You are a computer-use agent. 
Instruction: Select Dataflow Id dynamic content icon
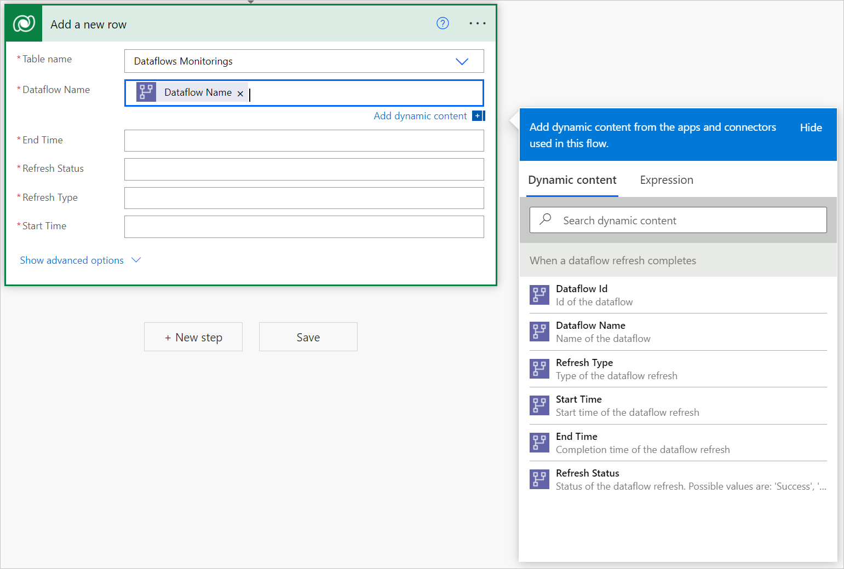[539, 295]
